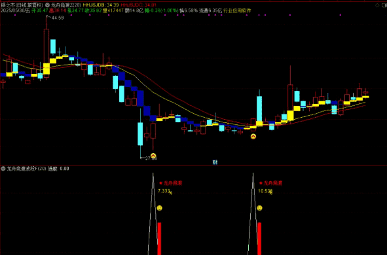Click the first red signal bar in sub-chart

[x=159, y=239]
